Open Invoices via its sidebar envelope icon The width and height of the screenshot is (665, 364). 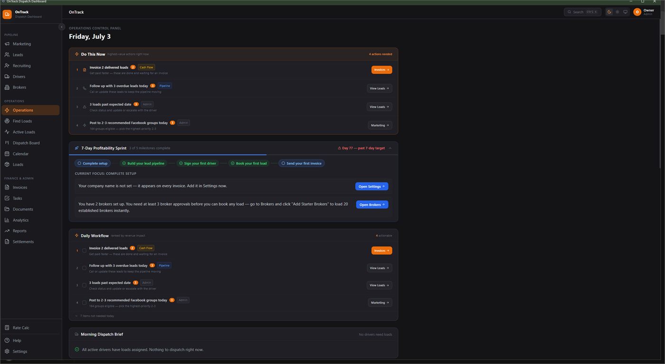pyautogui.click(x=7, y=187)
